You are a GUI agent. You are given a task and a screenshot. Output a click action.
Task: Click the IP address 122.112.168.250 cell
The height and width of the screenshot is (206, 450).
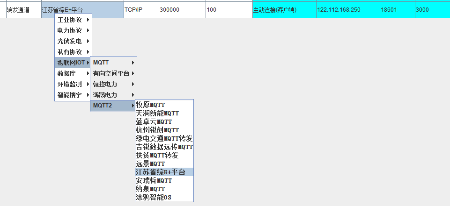click(348, 10)
